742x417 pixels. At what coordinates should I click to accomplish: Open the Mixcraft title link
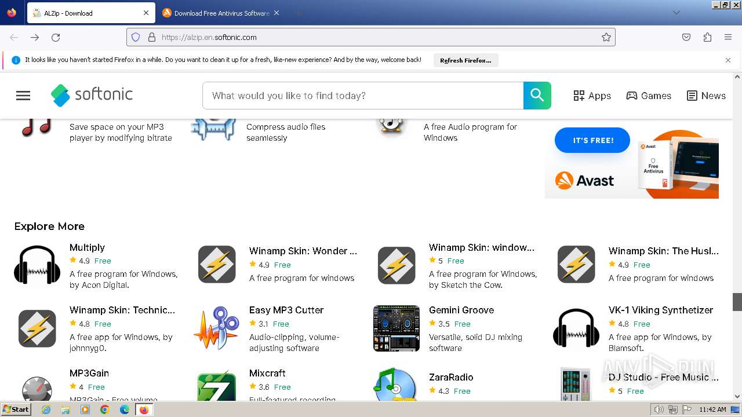267,373
